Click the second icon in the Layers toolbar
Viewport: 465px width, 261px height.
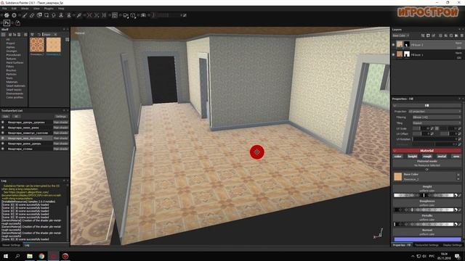[x=428, y=36]
